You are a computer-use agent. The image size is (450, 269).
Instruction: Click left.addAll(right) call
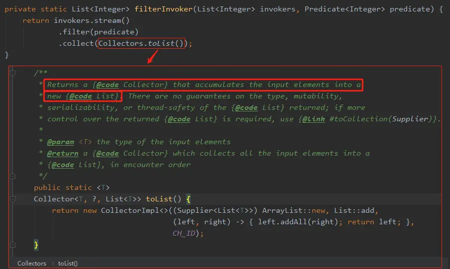(x=298, y=222)
